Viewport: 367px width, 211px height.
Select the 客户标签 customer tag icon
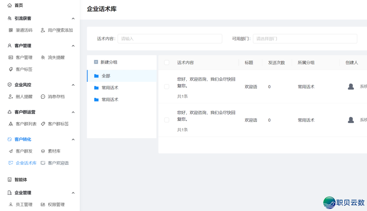click(x=11, y=69)
